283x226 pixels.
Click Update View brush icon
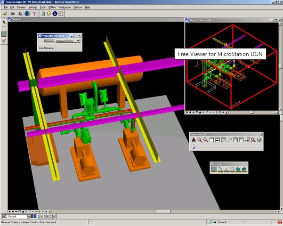pos(194,140)
